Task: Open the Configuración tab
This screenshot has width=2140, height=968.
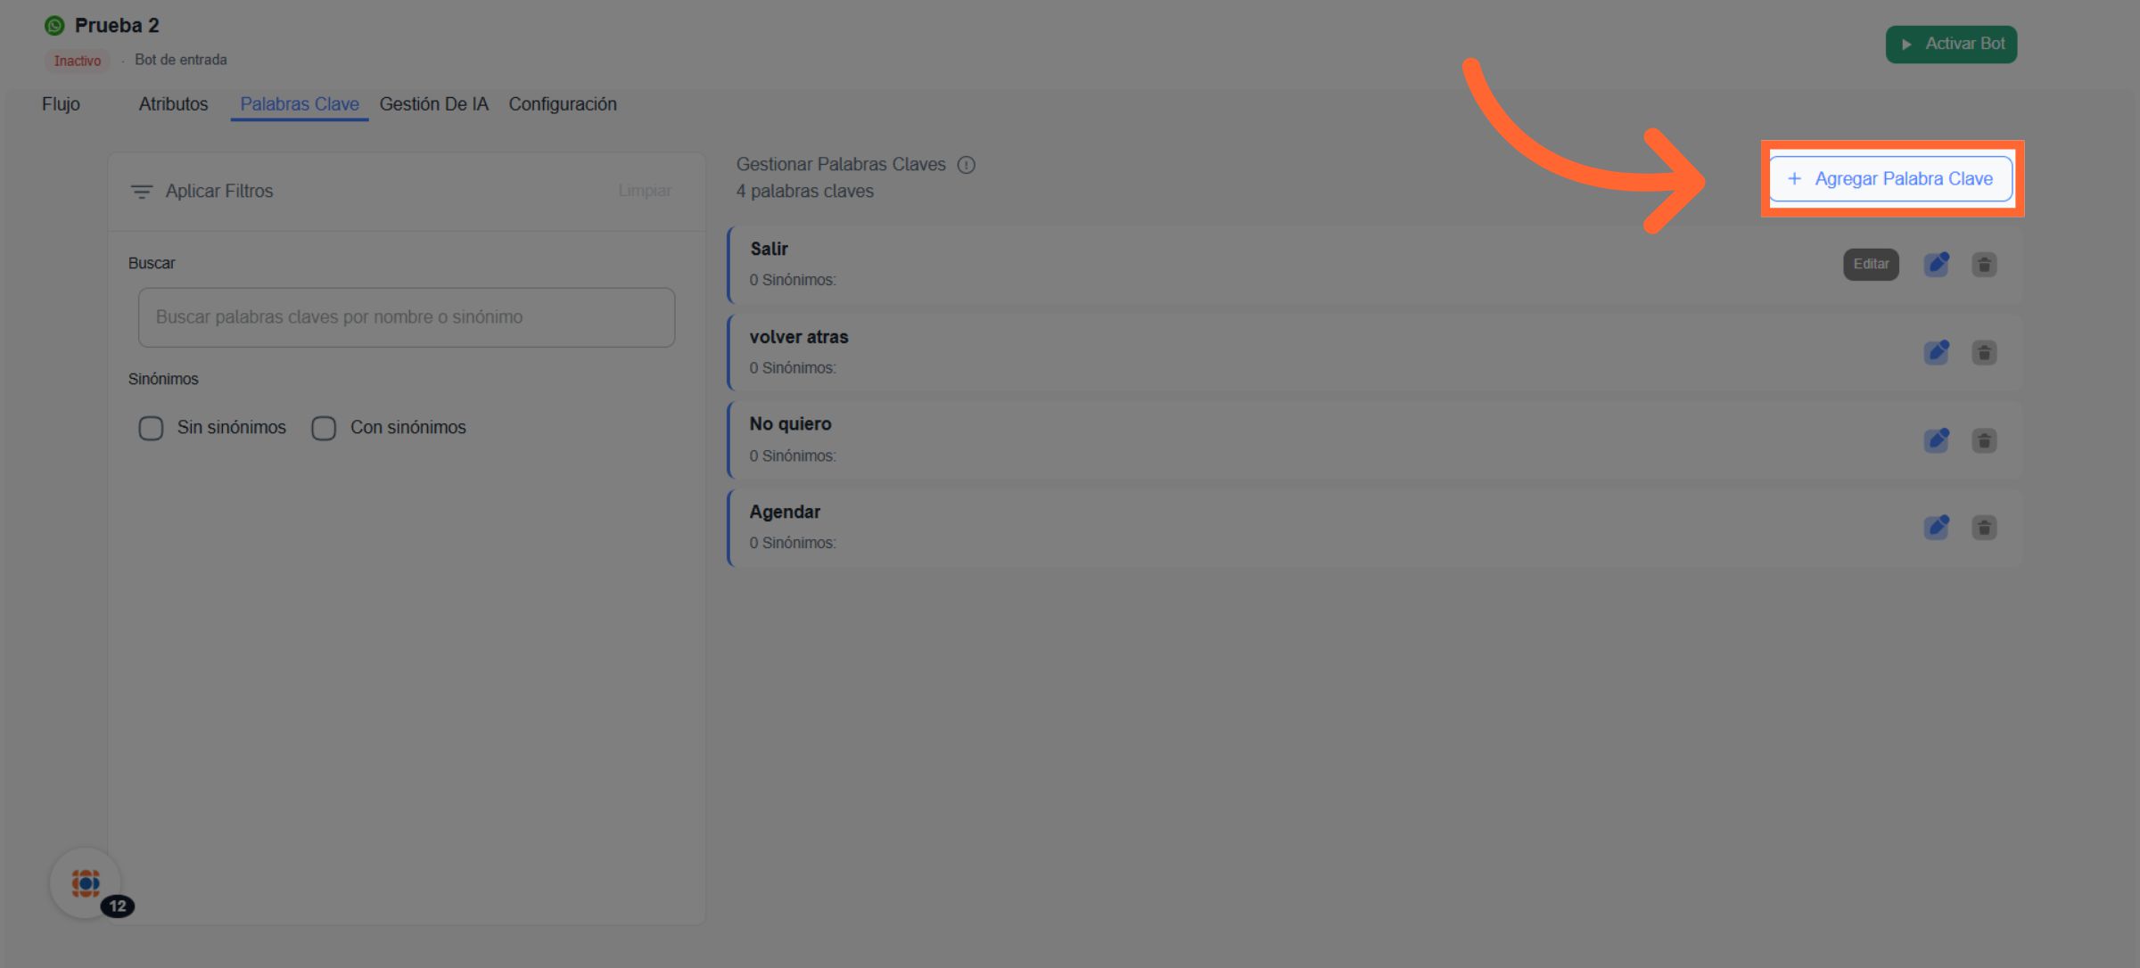Action: [x=562, y=104]
